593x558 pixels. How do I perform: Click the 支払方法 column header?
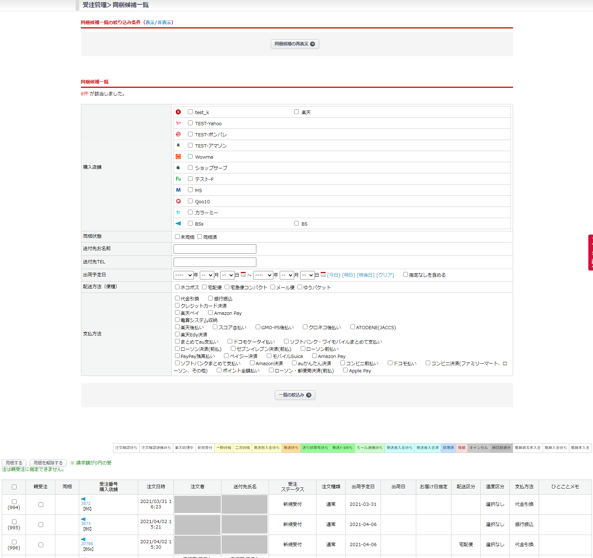pyautogui.click(x=524, y=487)
